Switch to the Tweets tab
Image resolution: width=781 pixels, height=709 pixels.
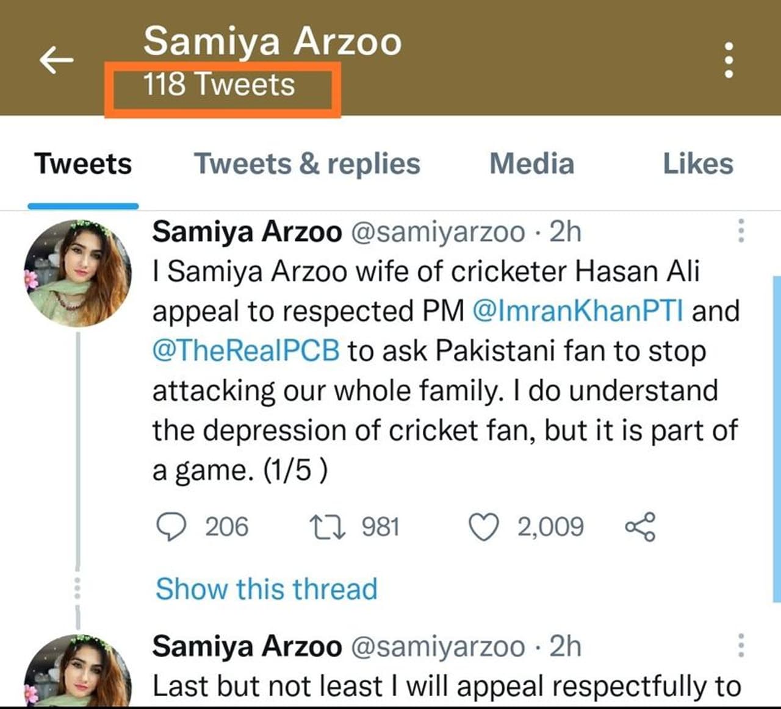(83, 164)
